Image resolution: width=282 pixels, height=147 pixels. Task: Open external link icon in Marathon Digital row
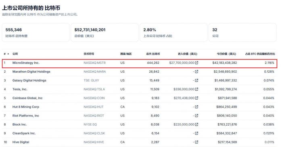tap(196, 71)
